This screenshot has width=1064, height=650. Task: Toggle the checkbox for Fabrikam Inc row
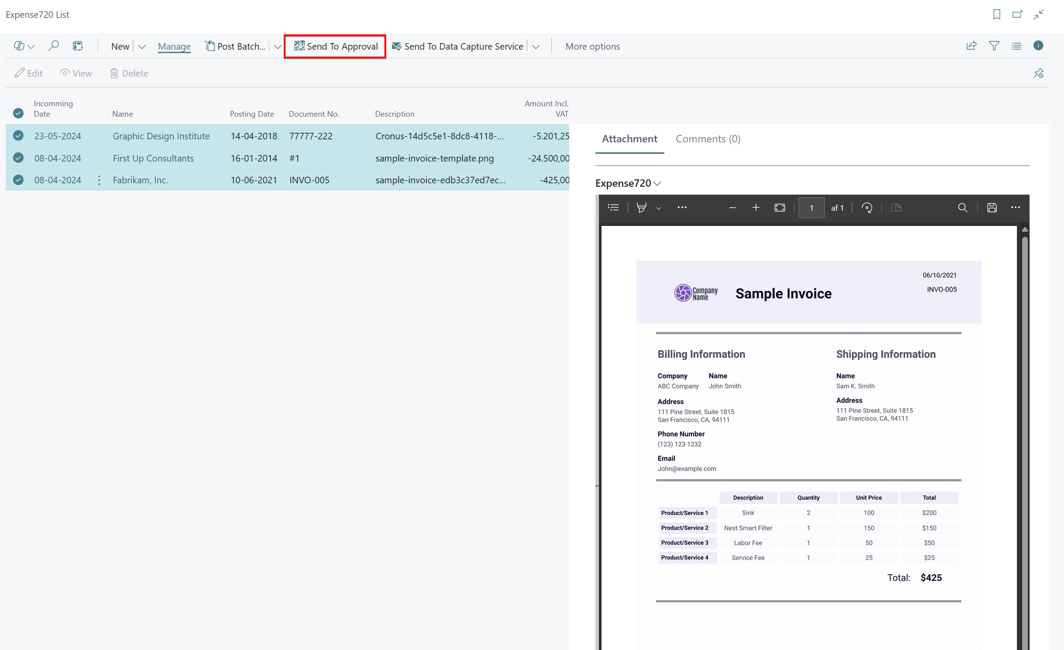coord(18,179)
